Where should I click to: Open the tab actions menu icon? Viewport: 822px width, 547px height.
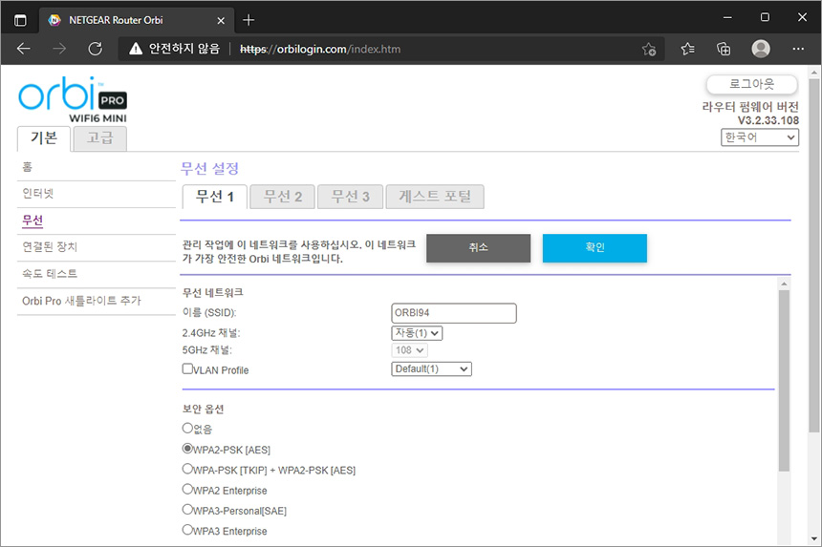20,20
